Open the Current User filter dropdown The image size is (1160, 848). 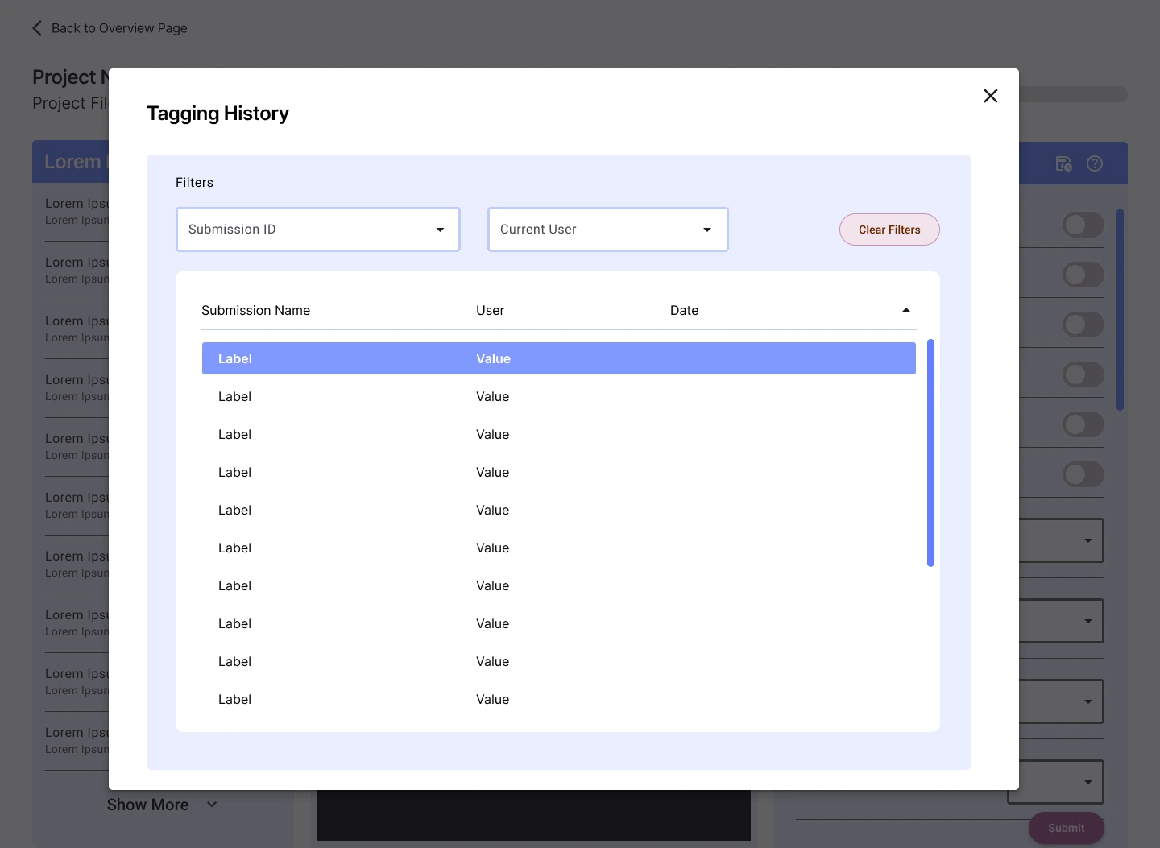coord(607,230)
